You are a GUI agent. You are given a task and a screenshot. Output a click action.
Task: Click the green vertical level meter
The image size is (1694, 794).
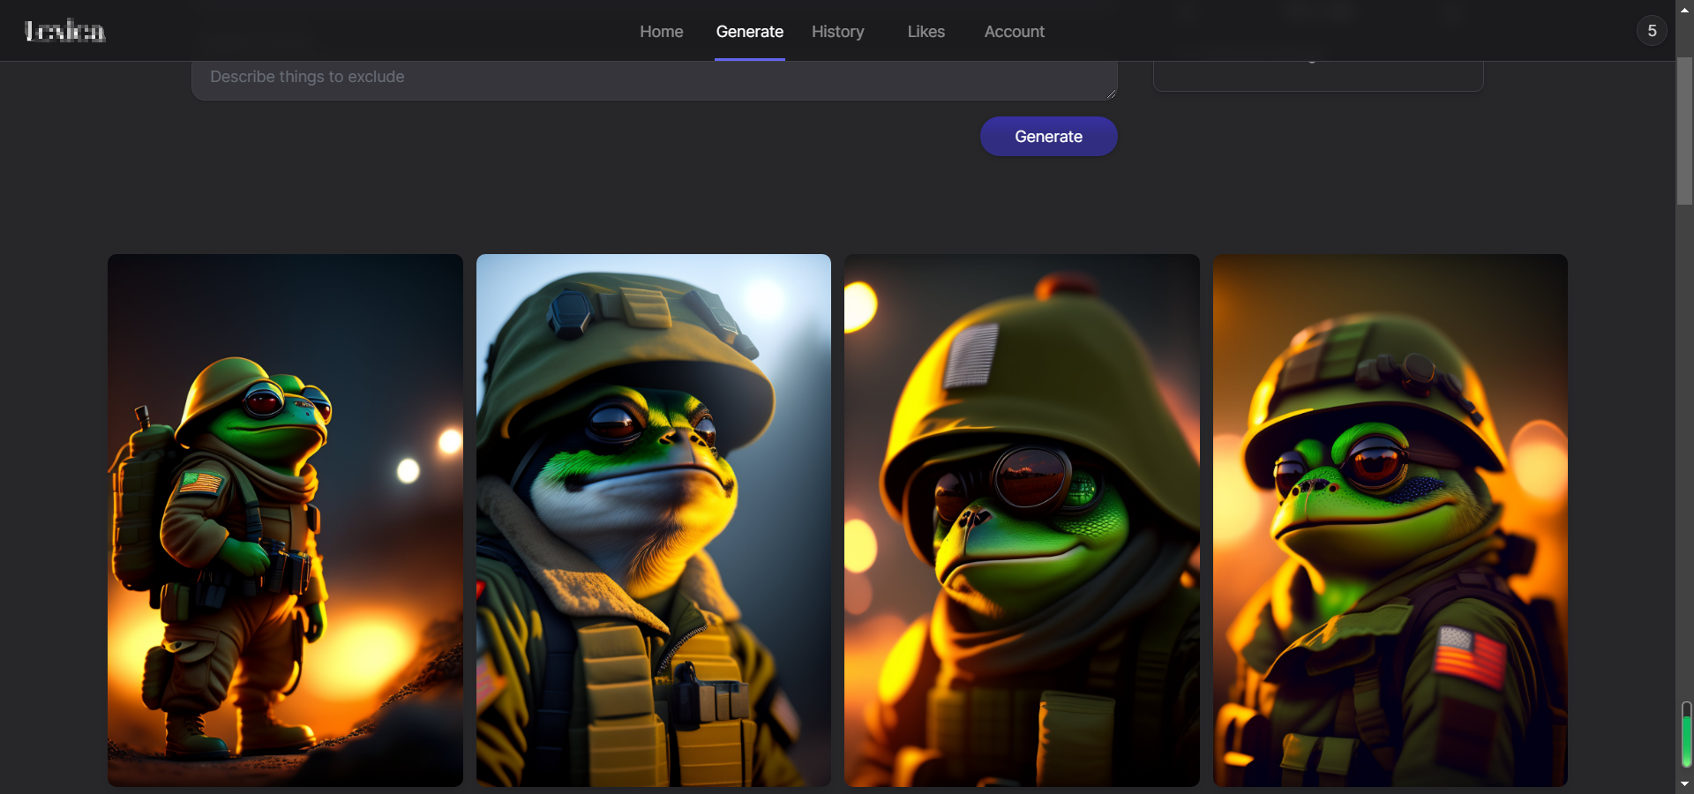pyautogui.click(x=1686, y=737)
